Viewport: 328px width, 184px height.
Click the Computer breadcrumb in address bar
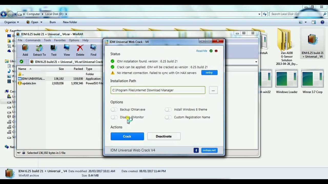coord(33,14)
